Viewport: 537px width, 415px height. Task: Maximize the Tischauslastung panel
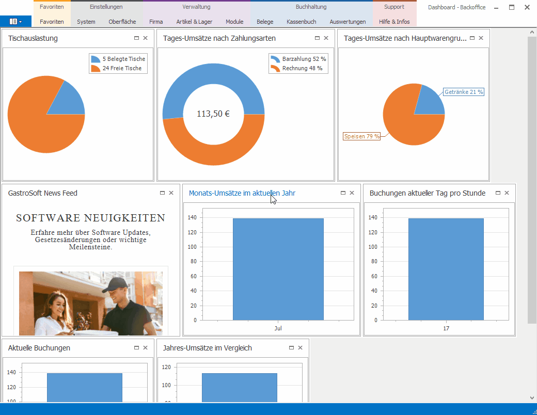136,38
